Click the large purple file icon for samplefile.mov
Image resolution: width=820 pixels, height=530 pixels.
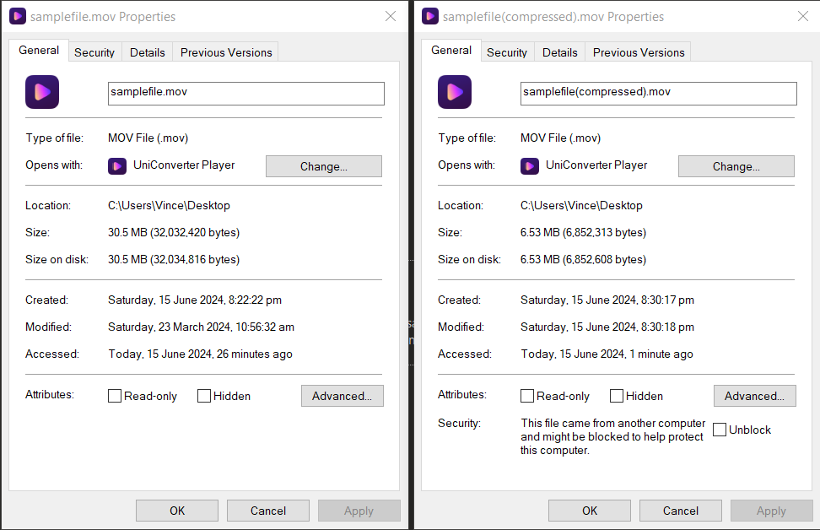tap(41, 91)
